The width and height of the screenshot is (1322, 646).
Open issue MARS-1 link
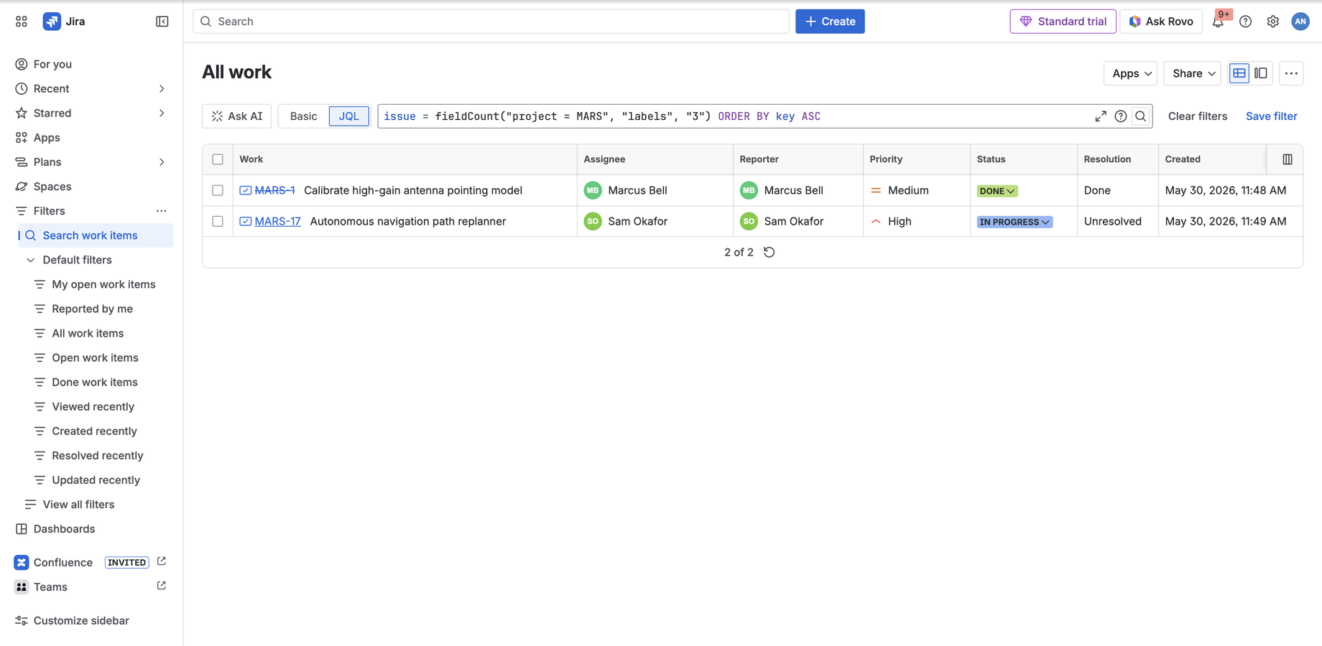tap(274, 190)
